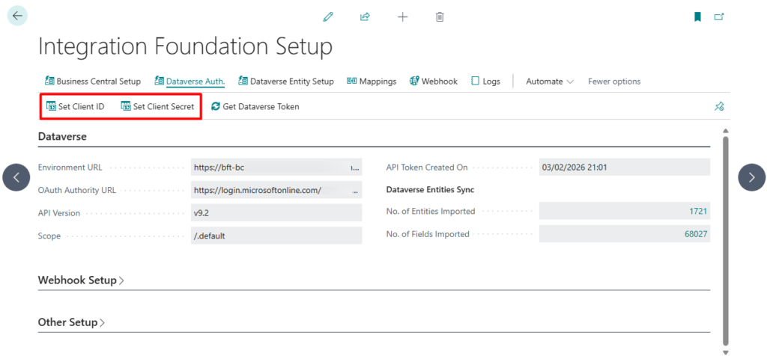Click the trash delete icon

point(440,16)
